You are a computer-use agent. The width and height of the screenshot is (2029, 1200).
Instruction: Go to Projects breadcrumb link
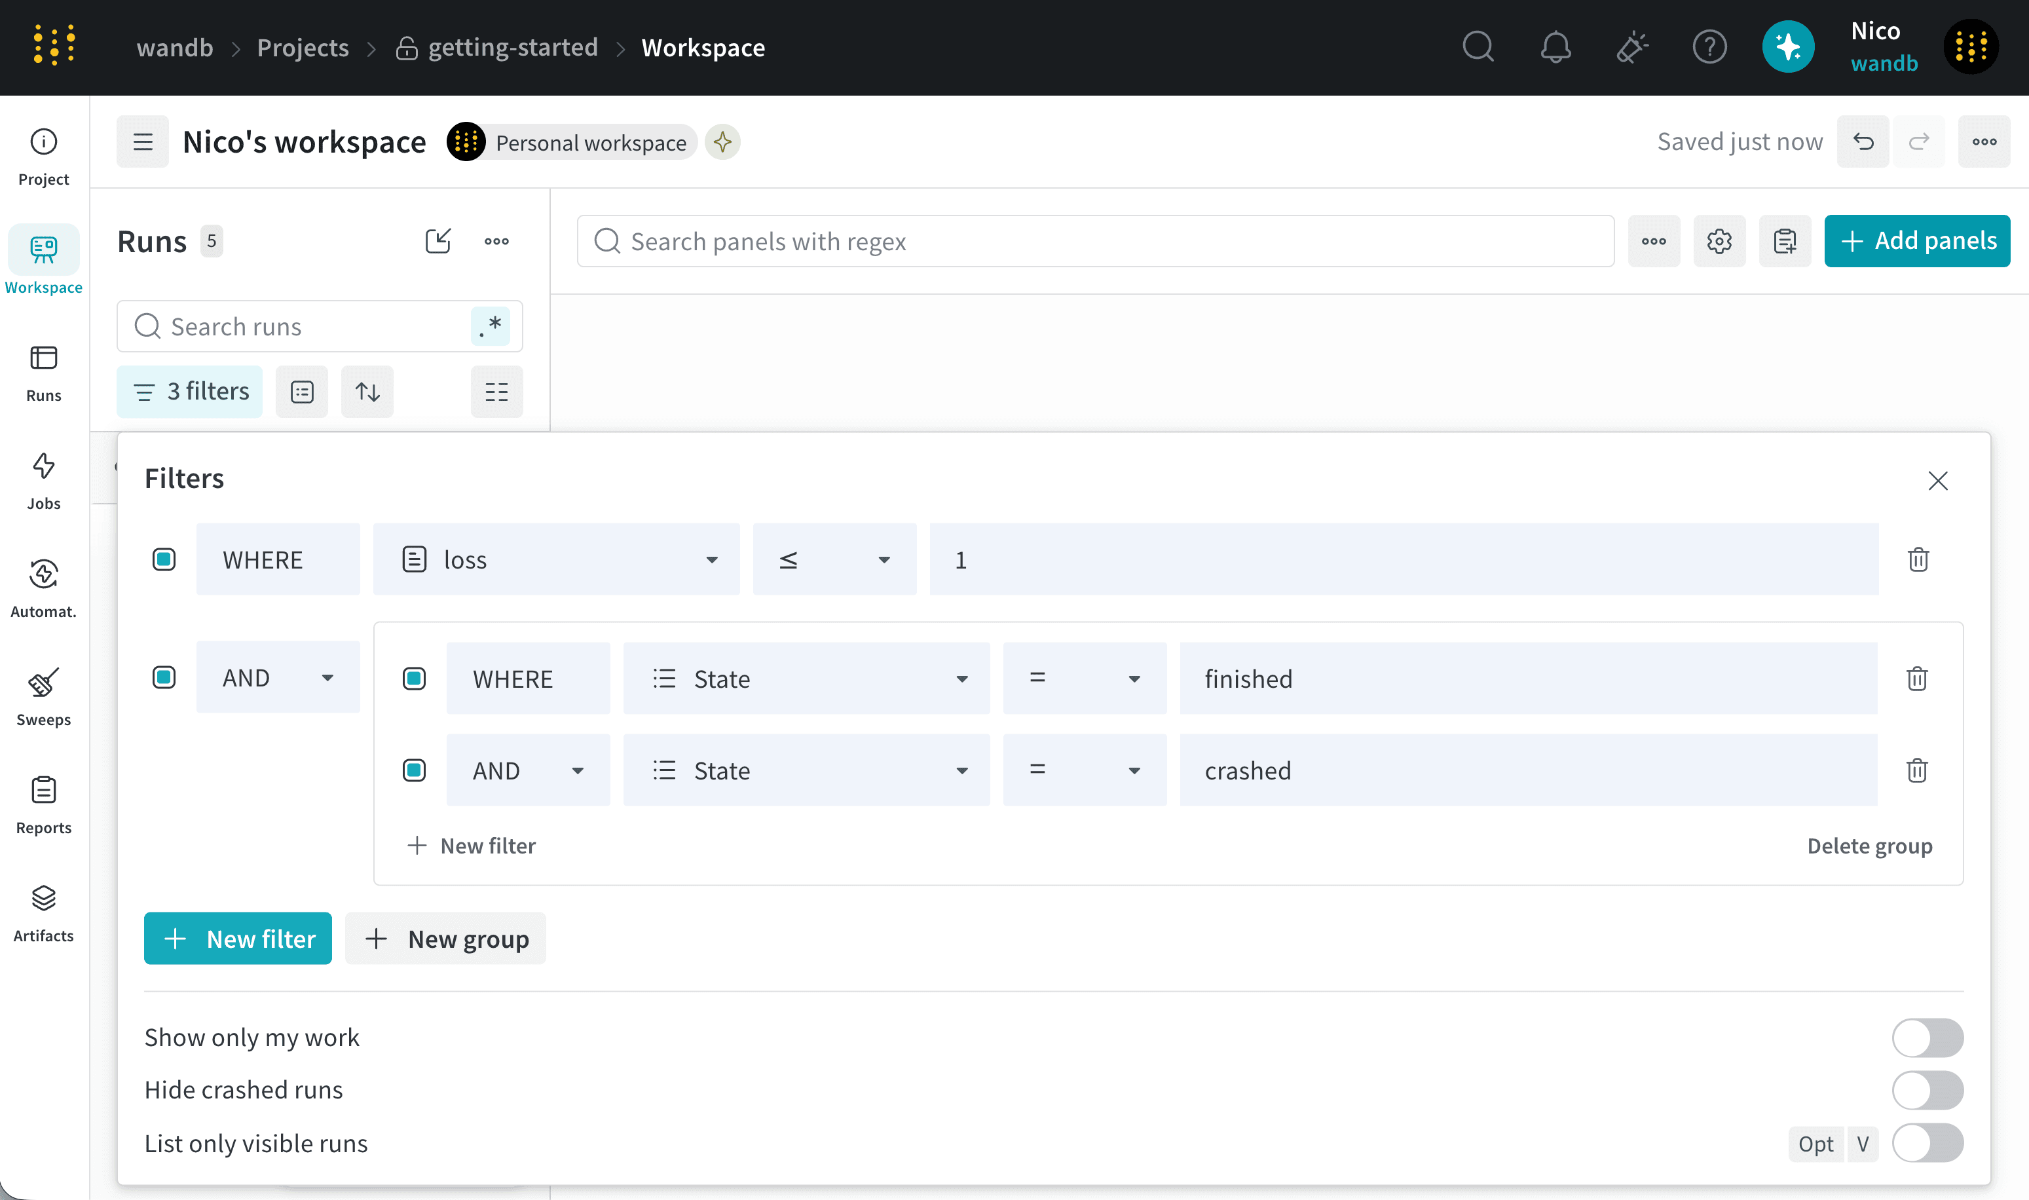[x=303, y=48]
